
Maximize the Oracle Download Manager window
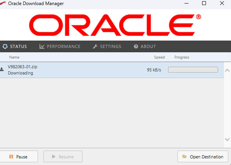204,3
